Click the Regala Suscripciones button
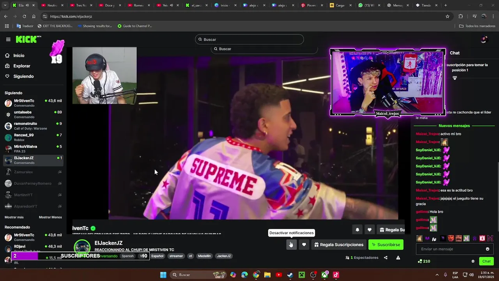This screenshot has height=281, width=499. pos(339,245)
